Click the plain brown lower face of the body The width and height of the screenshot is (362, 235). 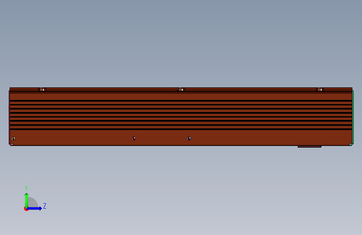click(181, 138)
